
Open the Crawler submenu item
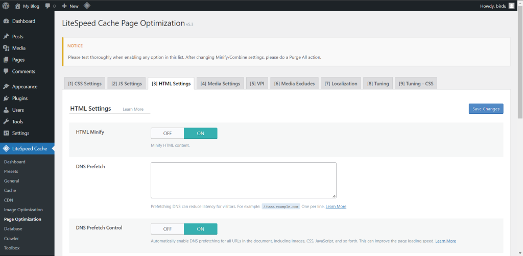tap(11, 239)
